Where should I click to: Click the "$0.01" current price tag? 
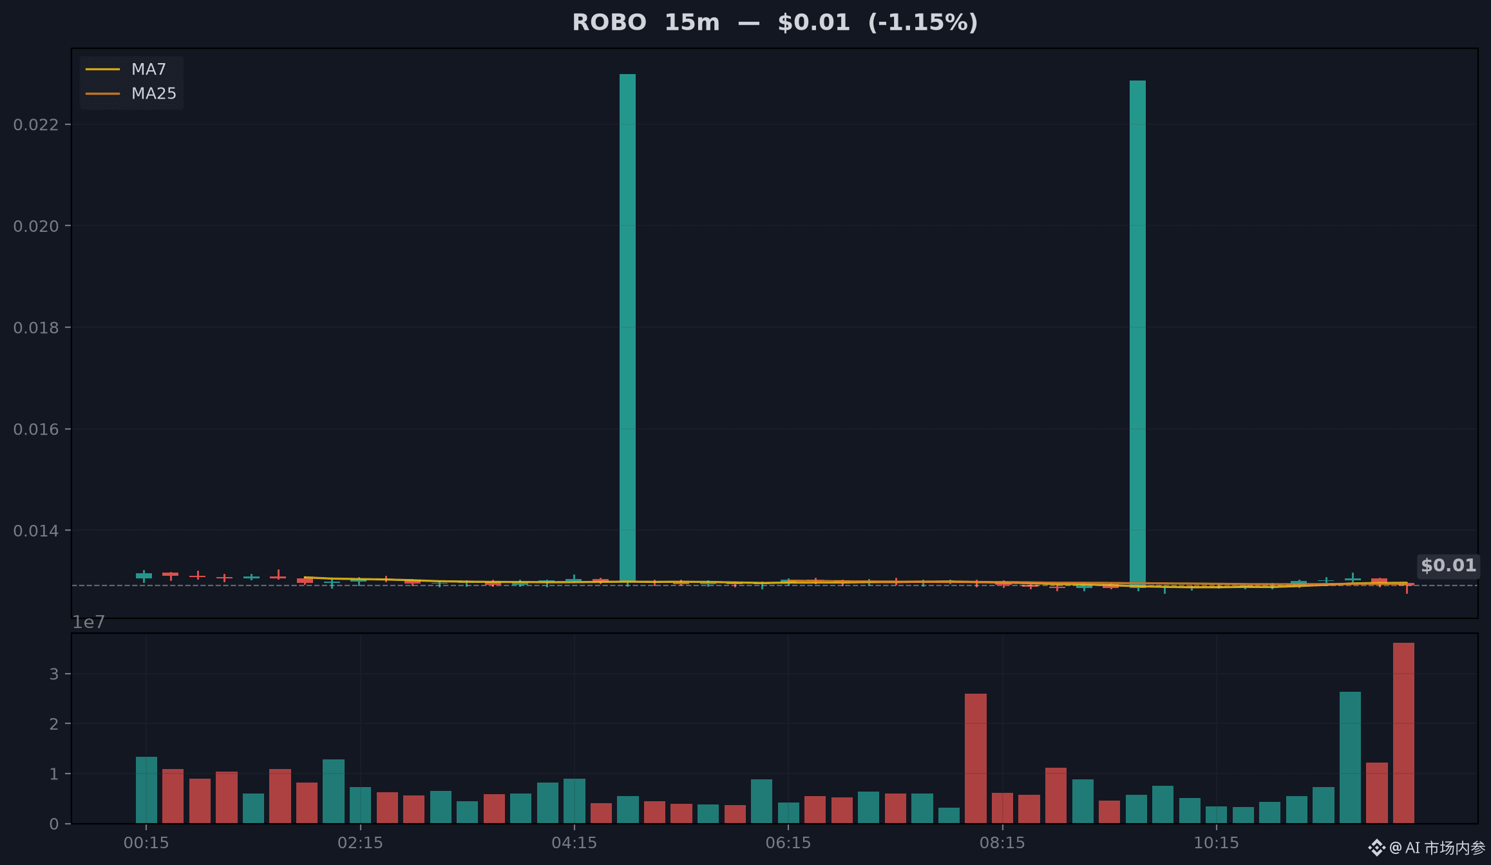(1448, 566)
